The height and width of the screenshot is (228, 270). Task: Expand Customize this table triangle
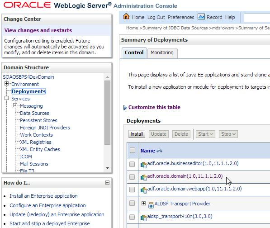click(125, 108)
